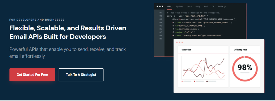The image size is (275, 101).
Task: Click the three pink dots in stats window
Action: 179,42
